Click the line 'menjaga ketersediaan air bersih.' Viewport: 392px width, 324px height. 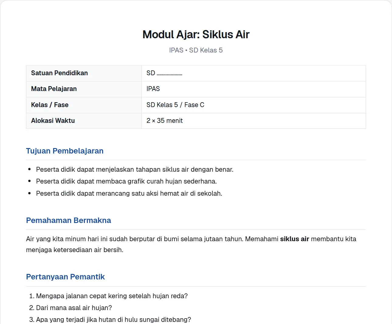point(75,250)
